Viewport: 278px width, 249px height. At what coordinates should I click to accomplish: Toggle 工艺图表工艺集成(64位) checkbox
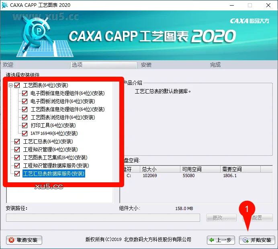[x=17, y=157]
